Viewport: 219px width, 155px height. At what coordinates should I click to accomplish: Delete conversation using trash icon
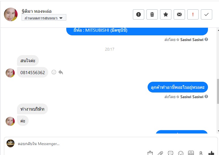[x=152, y=14]
